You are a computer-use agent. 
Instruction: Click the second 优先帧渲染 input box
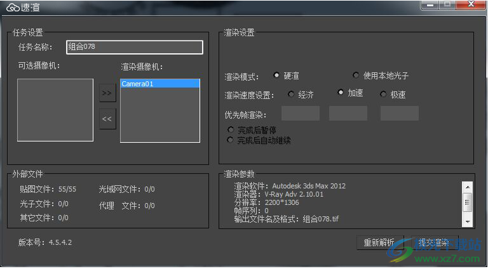click(x=348, y=114)
